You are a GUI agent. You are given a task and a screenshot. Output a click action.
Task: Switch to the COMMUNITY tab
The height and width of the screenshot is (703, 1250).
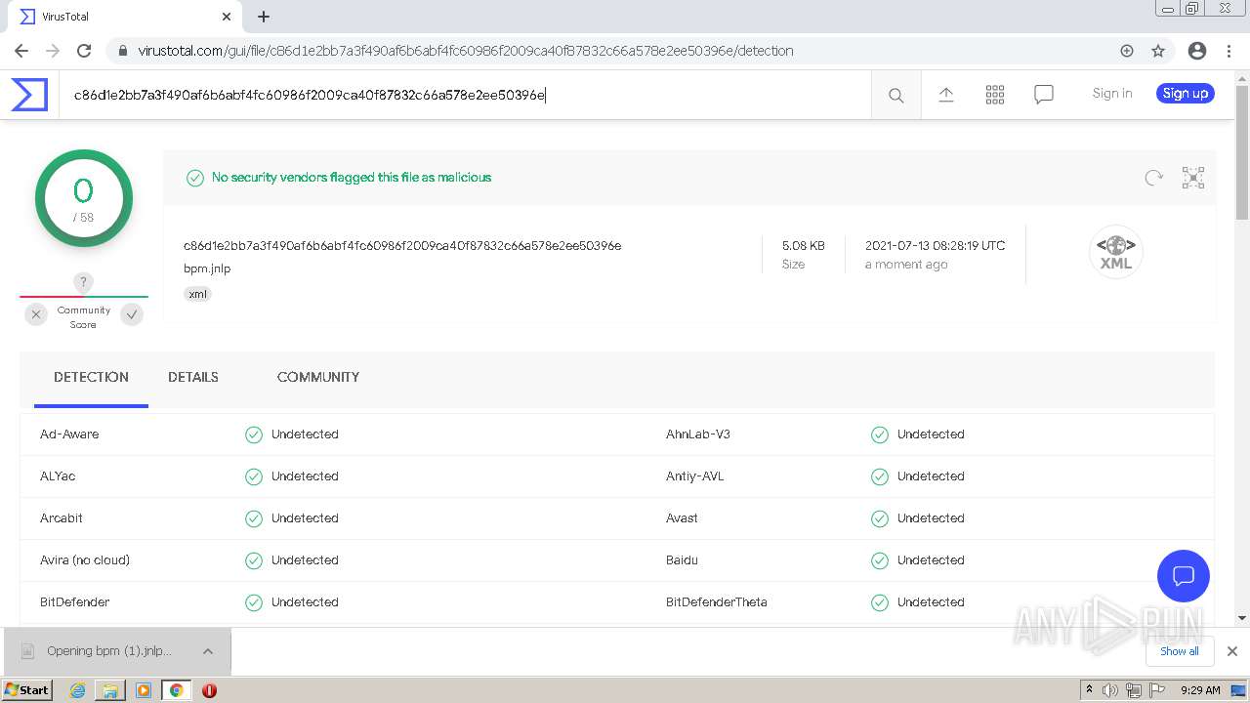(x=318, y=377)
